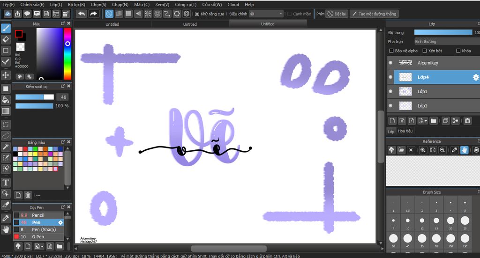The image size is (480, 258).
Task: Select the Brush tool in left toolbar
Action: coord(6,28)
